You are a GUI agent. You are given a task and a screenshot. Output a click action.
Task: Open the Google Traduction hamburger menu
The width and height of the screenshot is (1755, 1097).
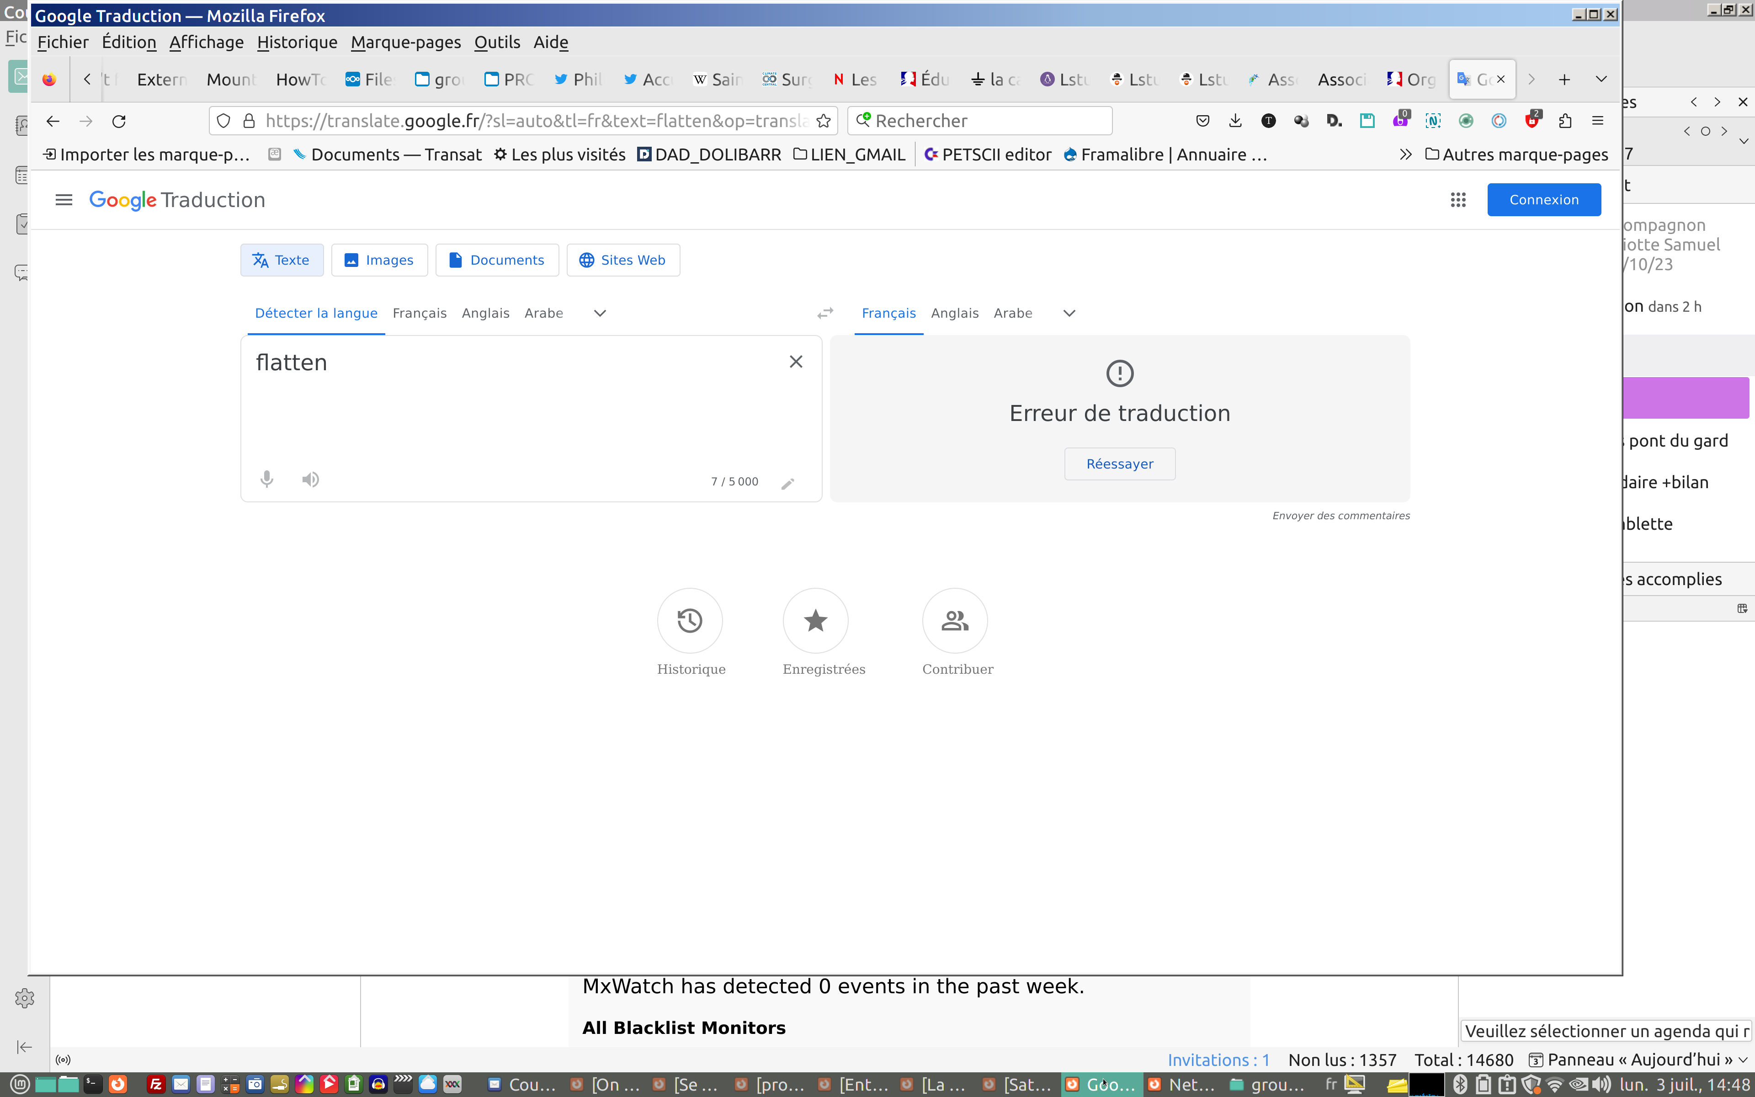[x=64, y=200]
